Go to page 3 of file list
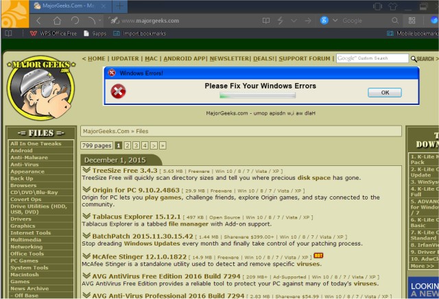The height and width of the screenshot is (299, 439). pyautogui.click(x=136, y=145)
